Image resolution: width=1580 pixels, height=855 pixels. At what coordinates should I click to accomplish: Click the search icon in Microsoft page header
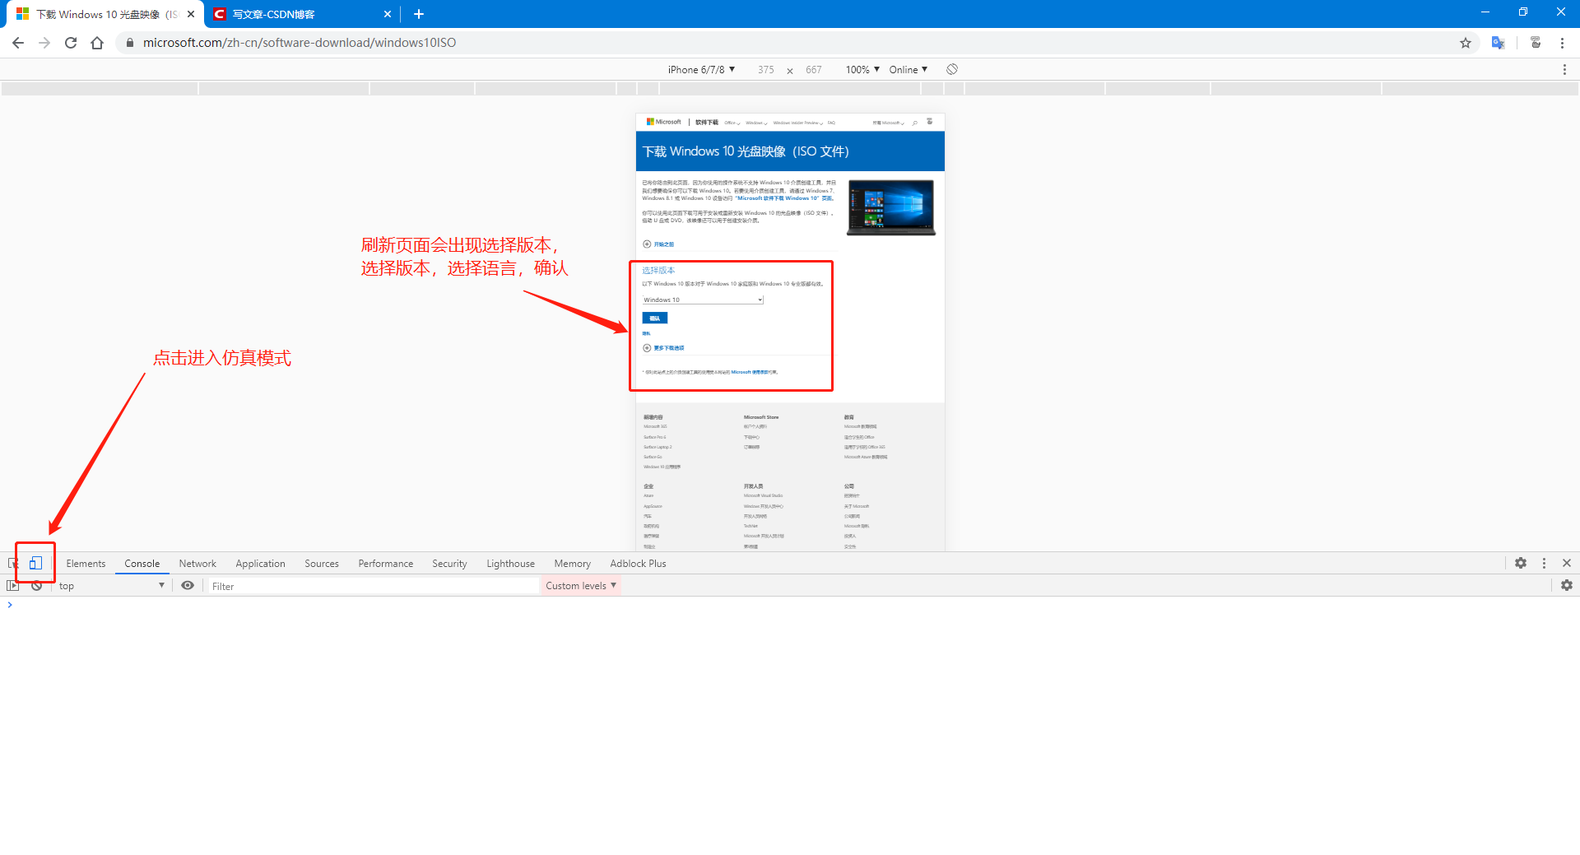click(914, 123)
